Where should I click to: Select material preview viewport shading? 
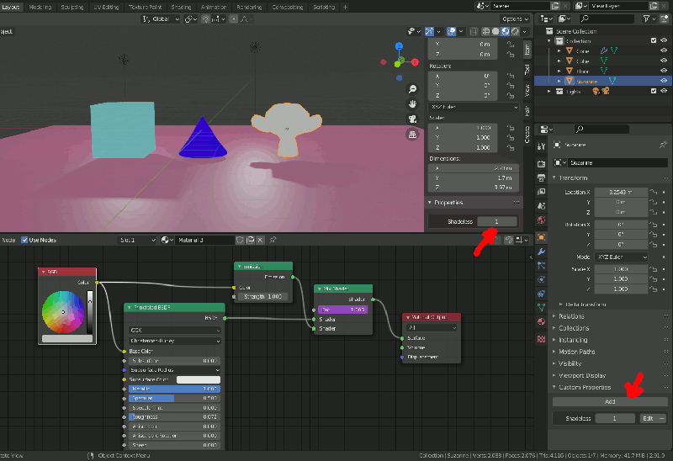[x=506, y=31]
